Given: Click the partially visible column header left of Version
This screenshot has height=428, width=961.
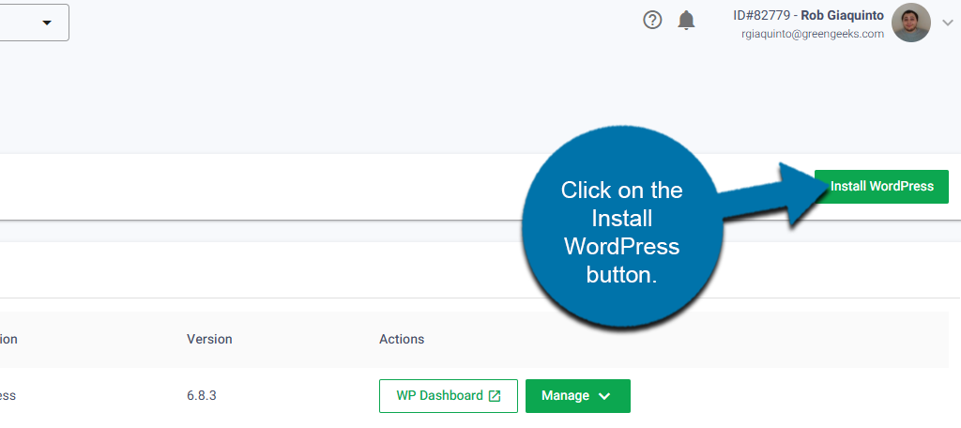Looking at the screenshot, I should click(9, 339).
